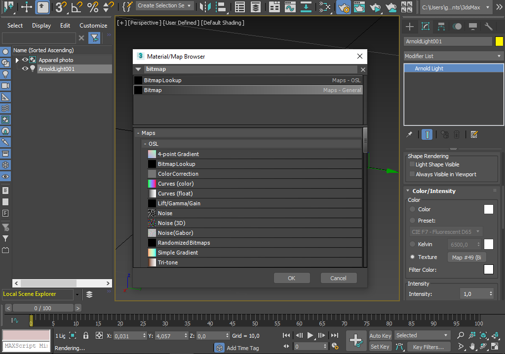Select the Texture radio button
The image size is (505, 354).
coord(412,257)
